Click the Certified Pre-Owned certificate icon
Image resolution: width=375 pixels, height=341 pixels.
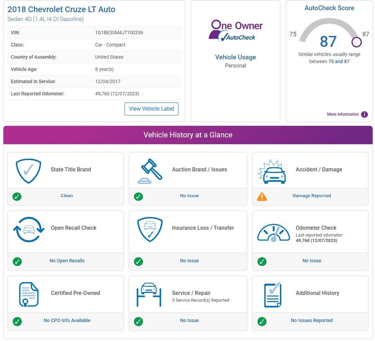pyautogui.click(x=29, y=294)
